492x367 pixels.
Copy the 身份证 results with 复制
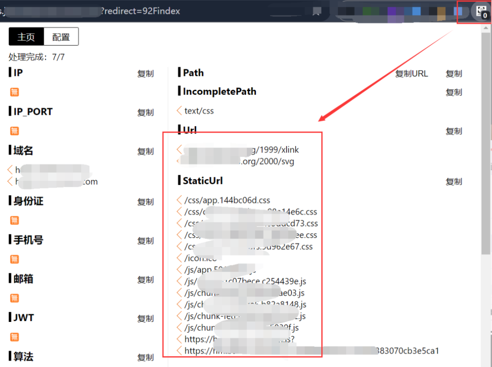[x=146, y=202]
